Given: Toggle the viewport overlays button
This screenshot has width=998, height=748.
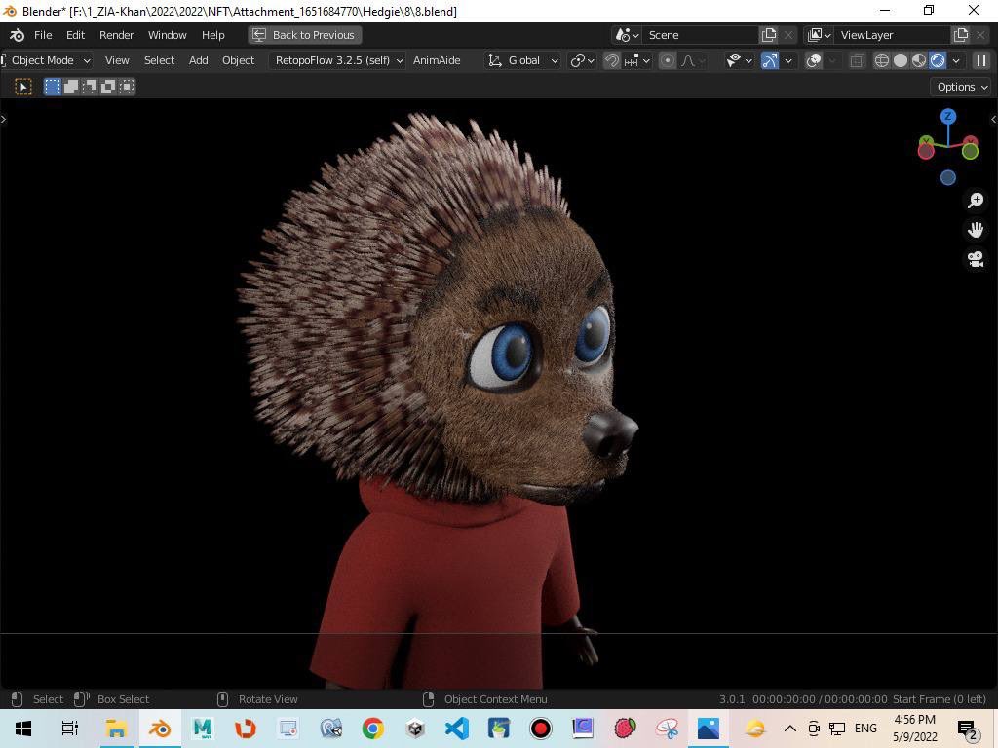Looking at the screenshot, I should [814, 60].
